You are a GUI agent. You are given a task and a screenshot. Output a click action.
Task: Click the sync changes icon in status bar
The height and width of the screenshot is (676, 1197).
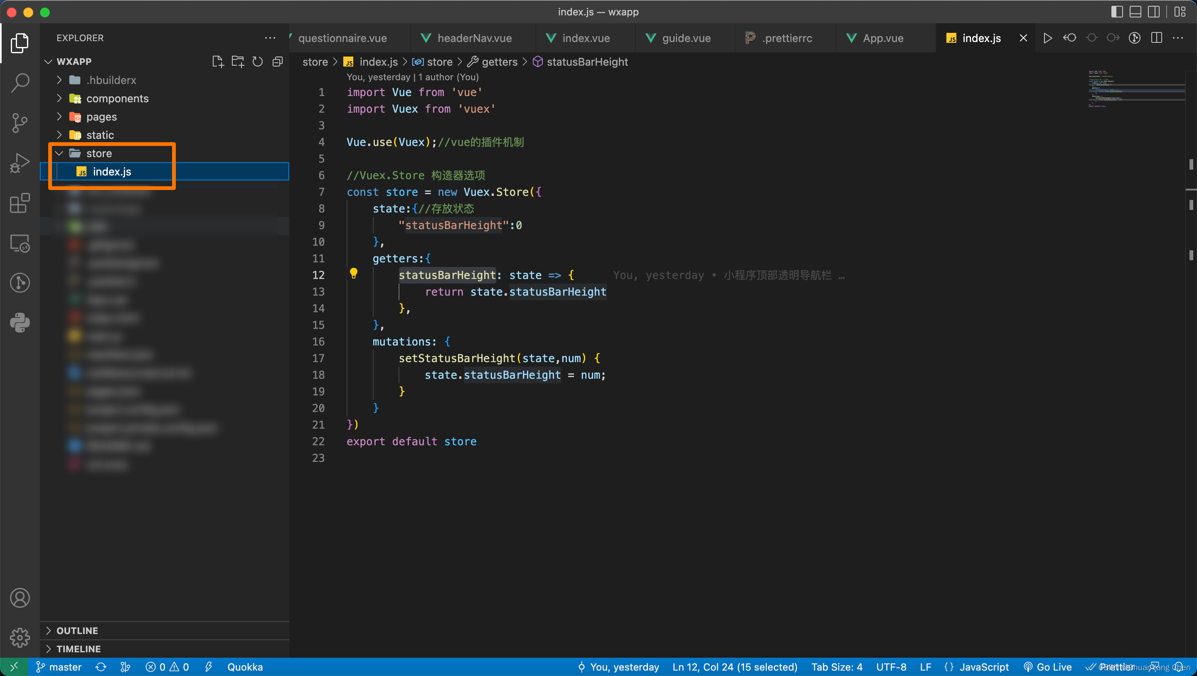(101, 667)
